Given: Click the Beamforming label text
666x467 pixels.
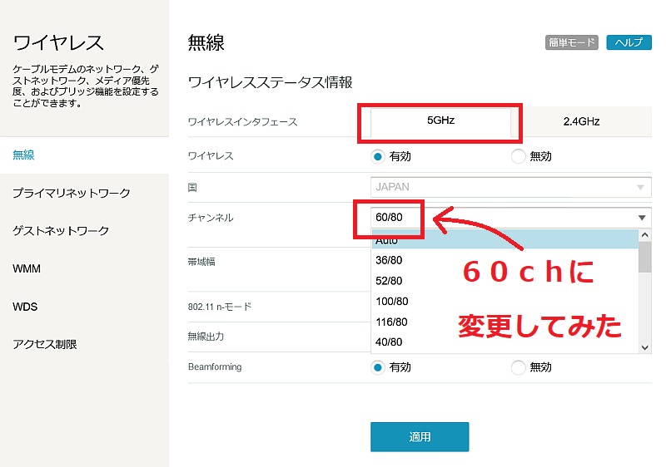Looking at the screenshot, I should pos(215,367).
